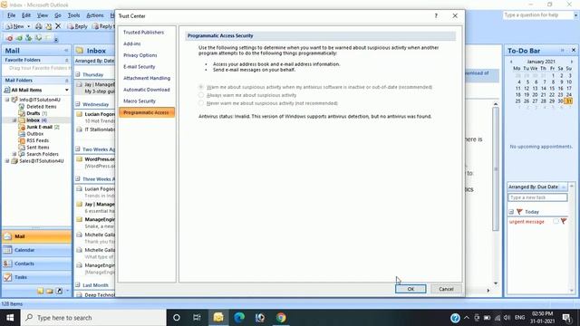Open the Junk E-mail folder
The width and height of the screenshot is (580, 326).
39,127
